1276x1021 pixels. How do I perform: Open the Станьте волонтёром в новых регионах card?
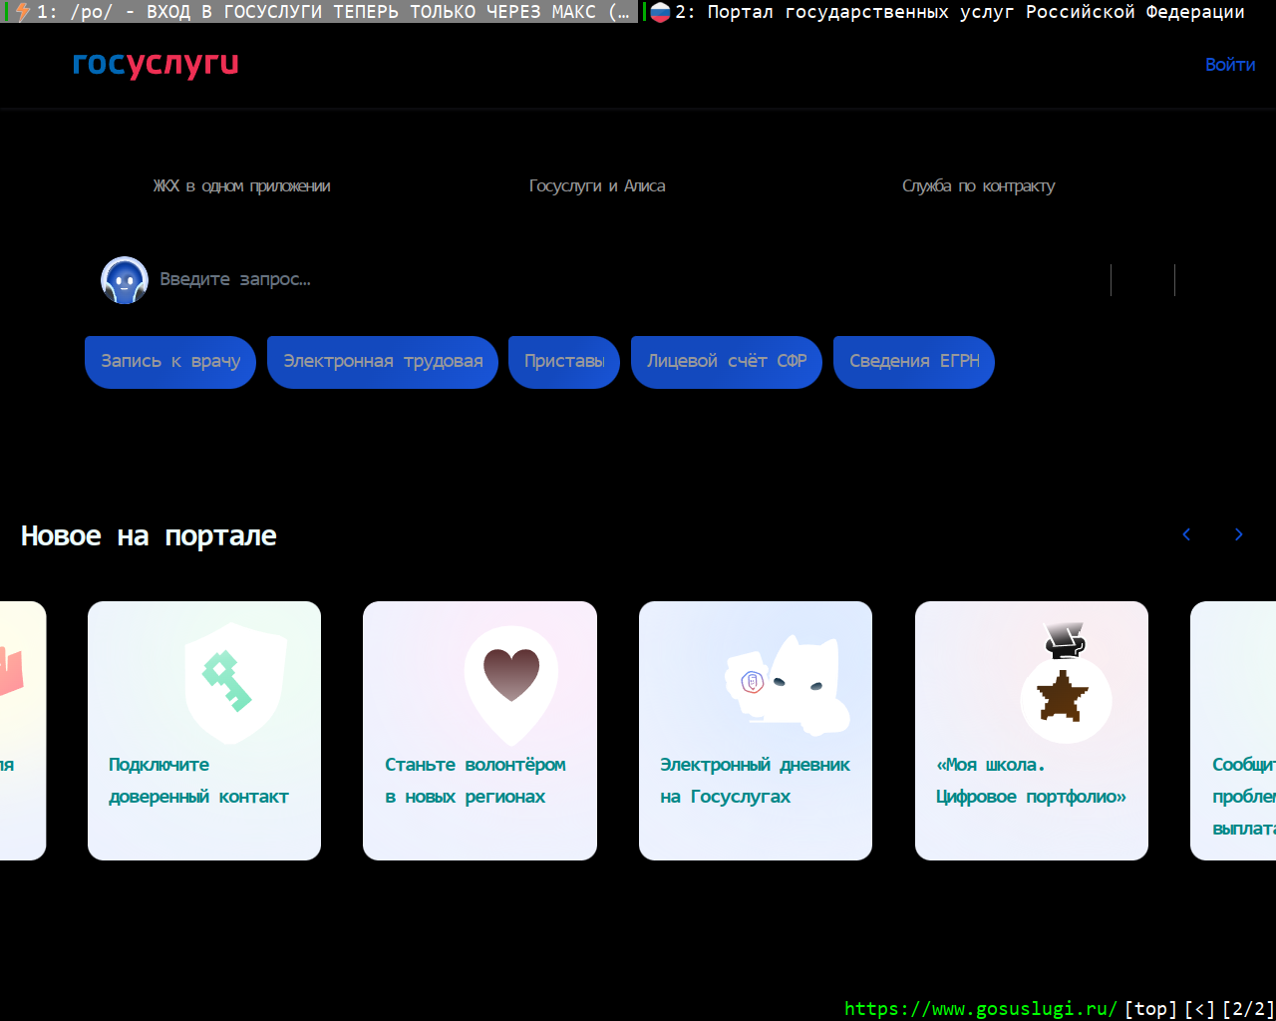pos(479,731)
